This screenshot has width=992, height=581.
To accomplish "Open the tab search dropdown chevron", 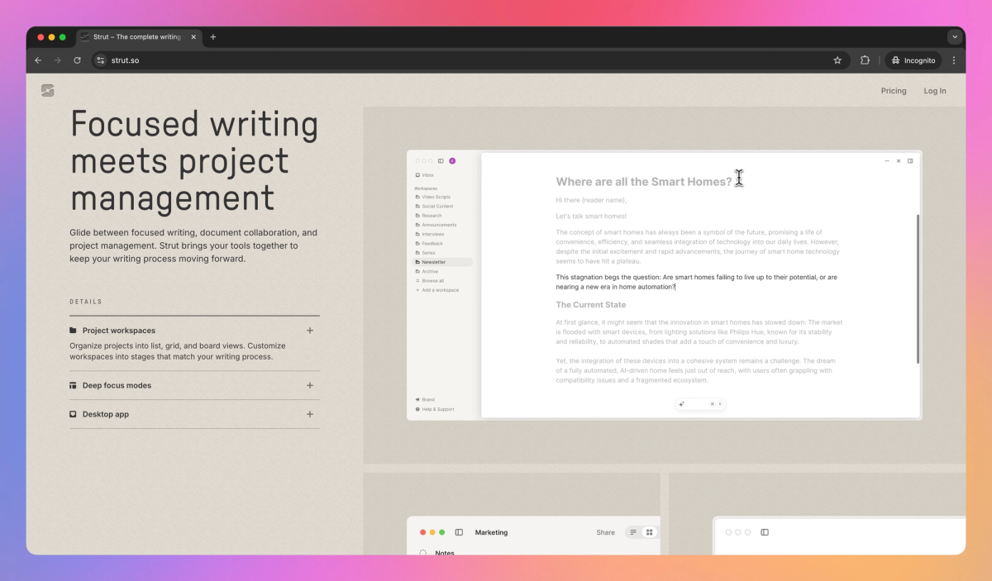I will (x=955, y=37).
